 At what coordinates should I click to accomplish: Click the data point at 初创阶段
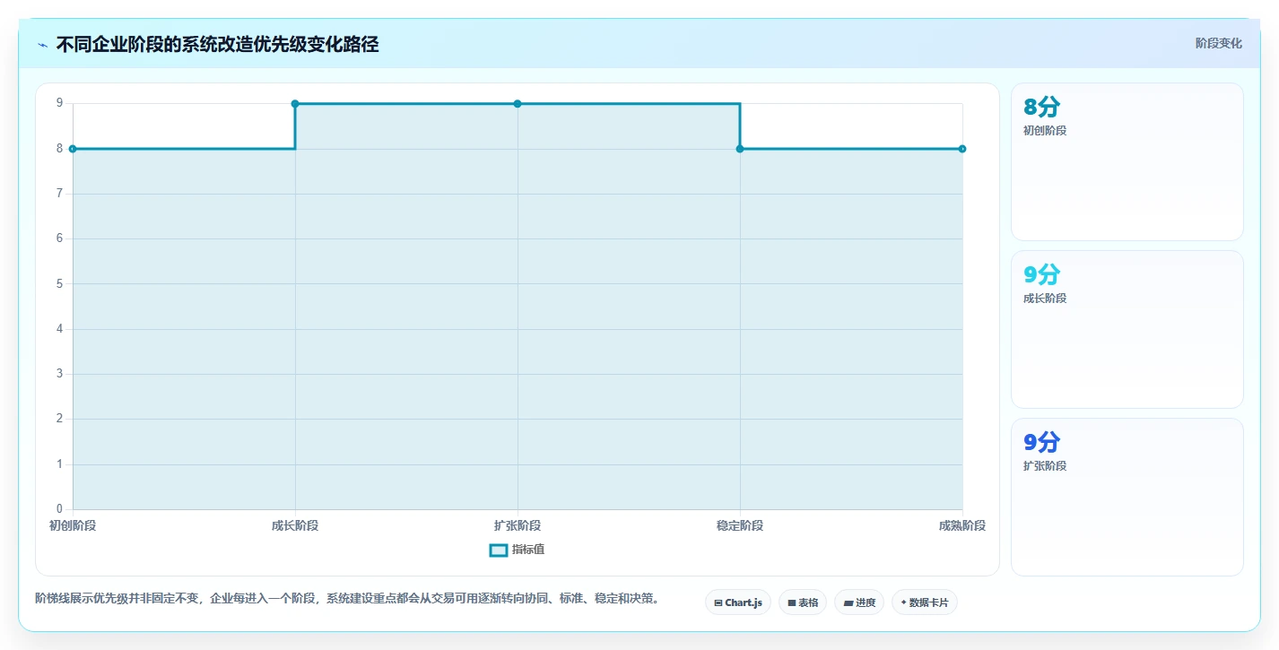click(73, 149)
